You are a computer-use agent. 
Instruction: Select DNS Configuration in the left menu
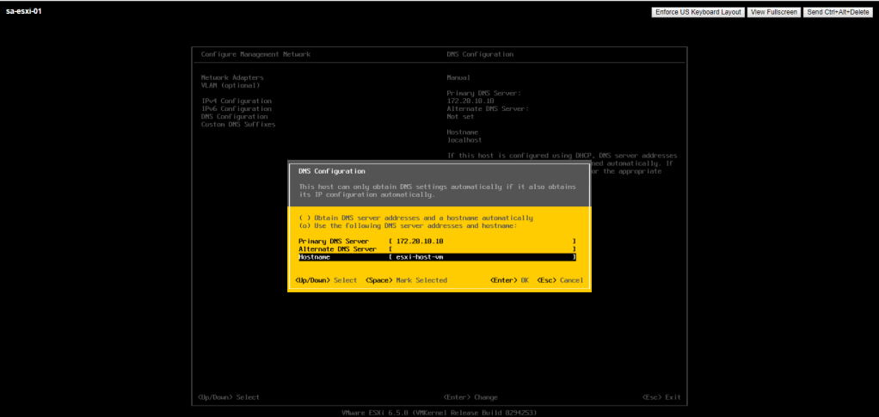[x=234, y=116]
